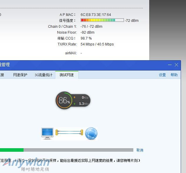Viewport: 186px width, 173px height.
Task: Click the computer monitor icon
Action: [47, 133]
